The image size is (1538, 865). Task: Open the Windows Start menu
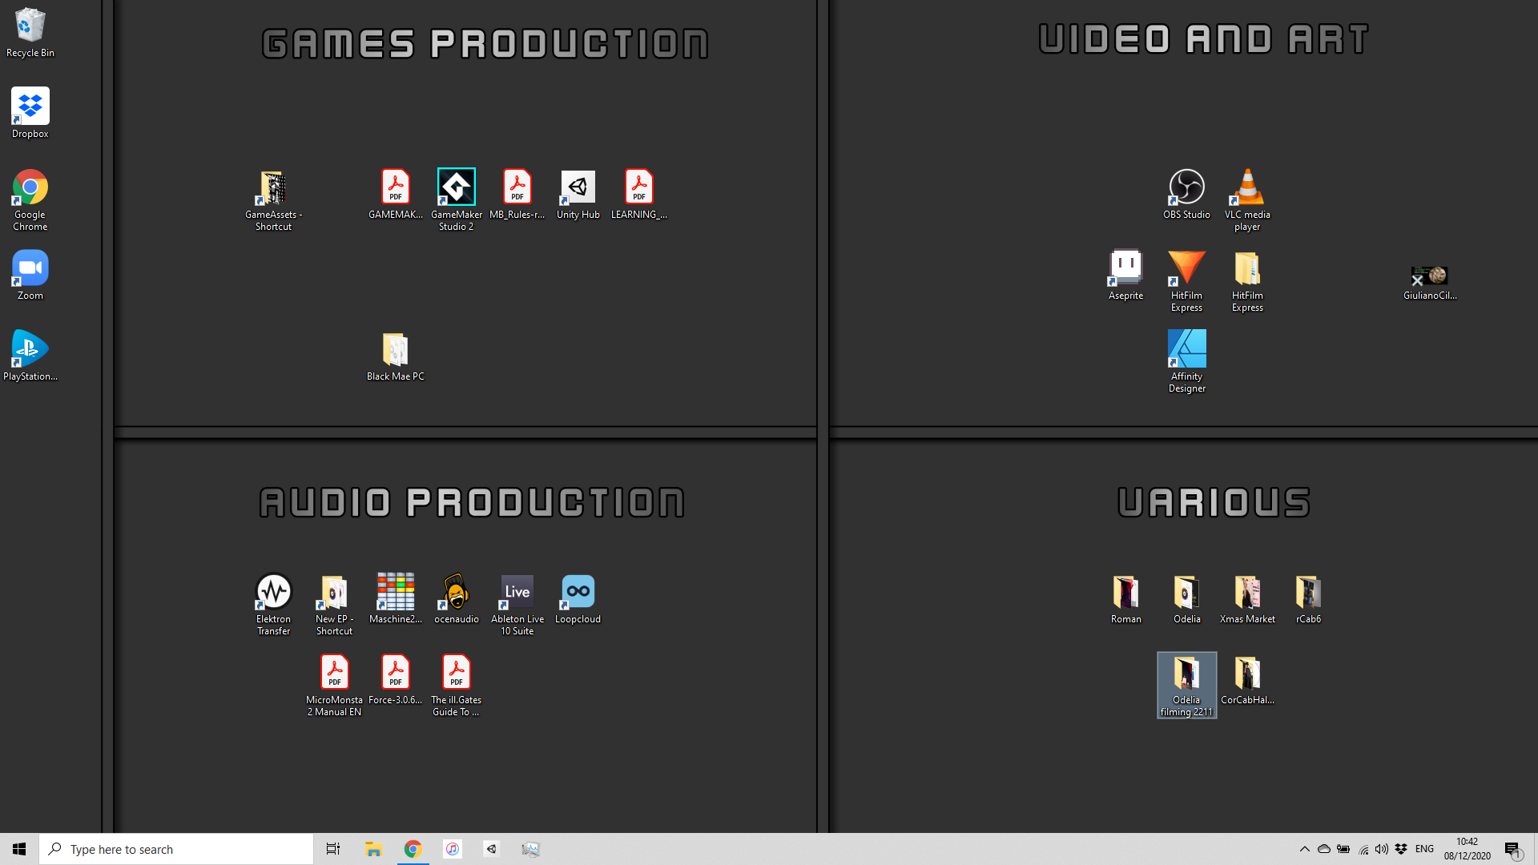pos(19,849)
